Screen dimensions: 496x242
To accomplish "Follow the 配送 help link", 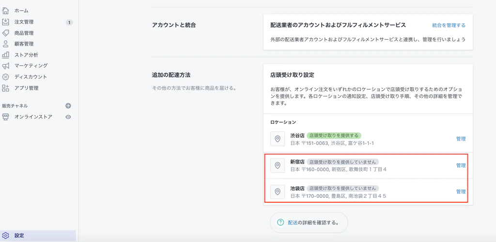I will (x=293, y=223).
